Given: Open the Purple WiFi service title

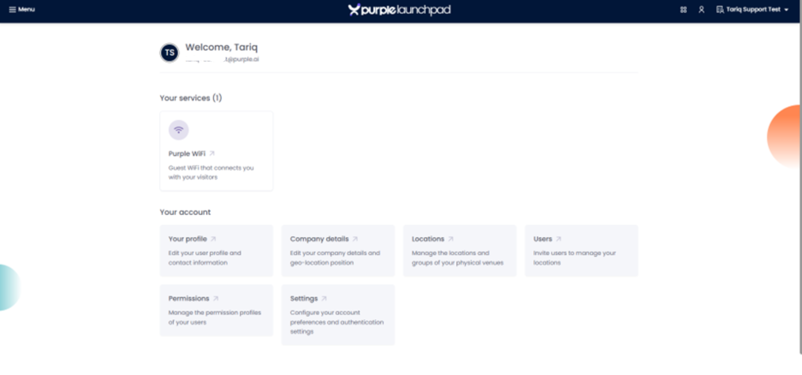Looking at the screenshot, I should (x=187, y=154).
